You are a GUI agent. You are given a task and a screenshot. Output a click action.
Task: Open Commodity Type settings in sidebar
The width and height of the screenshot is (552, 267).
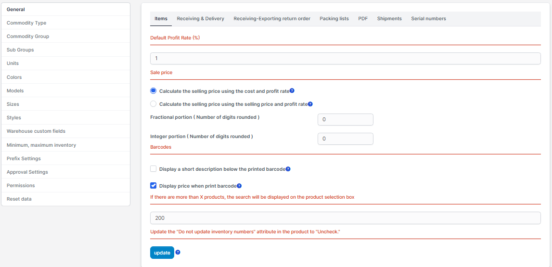coord(26,23)
